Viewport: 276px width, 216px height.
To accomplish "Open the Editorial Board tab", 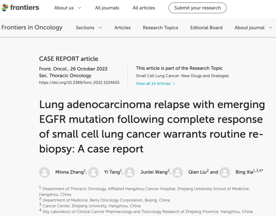I will click(x=206, y=28).
